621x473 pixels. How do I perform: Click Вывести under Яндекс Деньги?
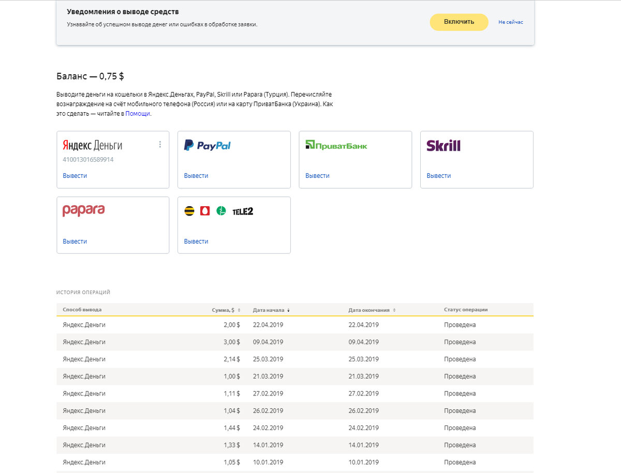(75, 176)
